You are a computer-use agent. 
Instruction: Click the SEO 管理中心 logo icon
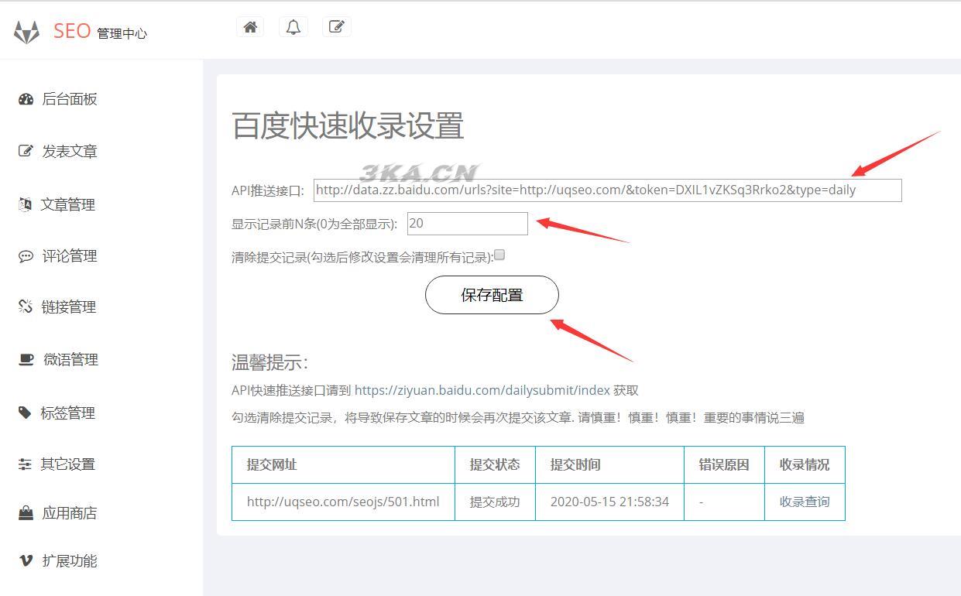[x=26, y=31]
